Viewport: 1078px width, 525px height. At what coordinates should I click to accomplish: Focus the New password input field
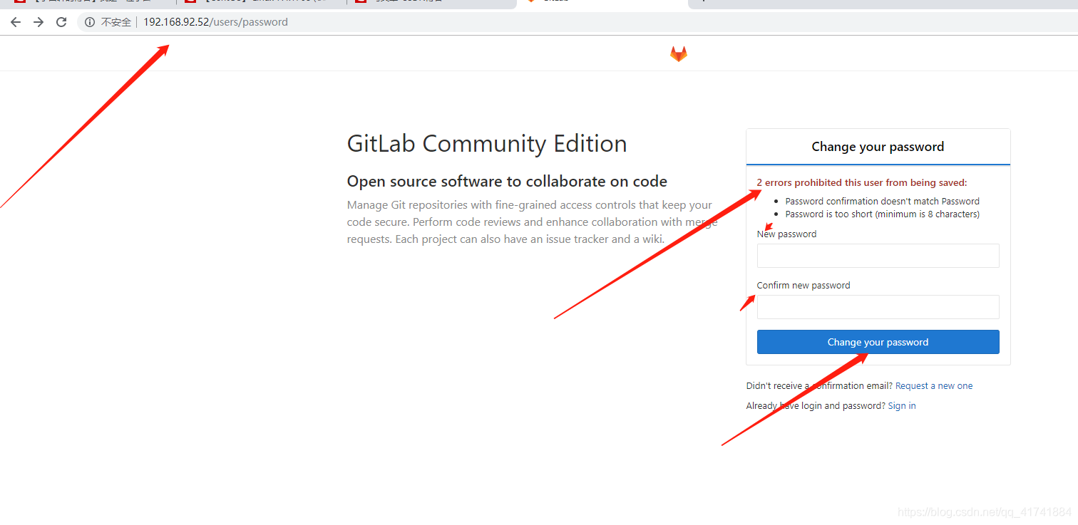click(x=878, y=256)
